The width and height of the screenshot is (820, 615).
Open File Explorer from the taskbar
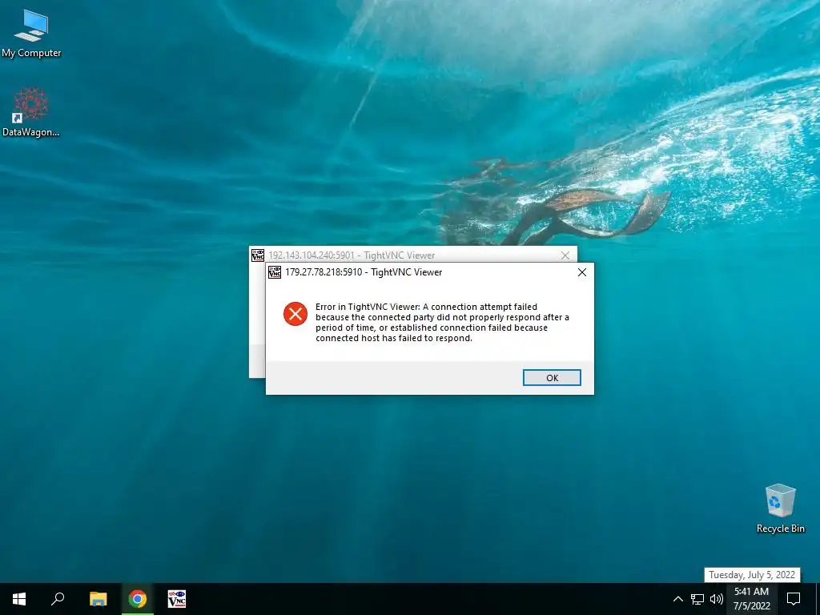pyautogui.click(x=98, y=599)
